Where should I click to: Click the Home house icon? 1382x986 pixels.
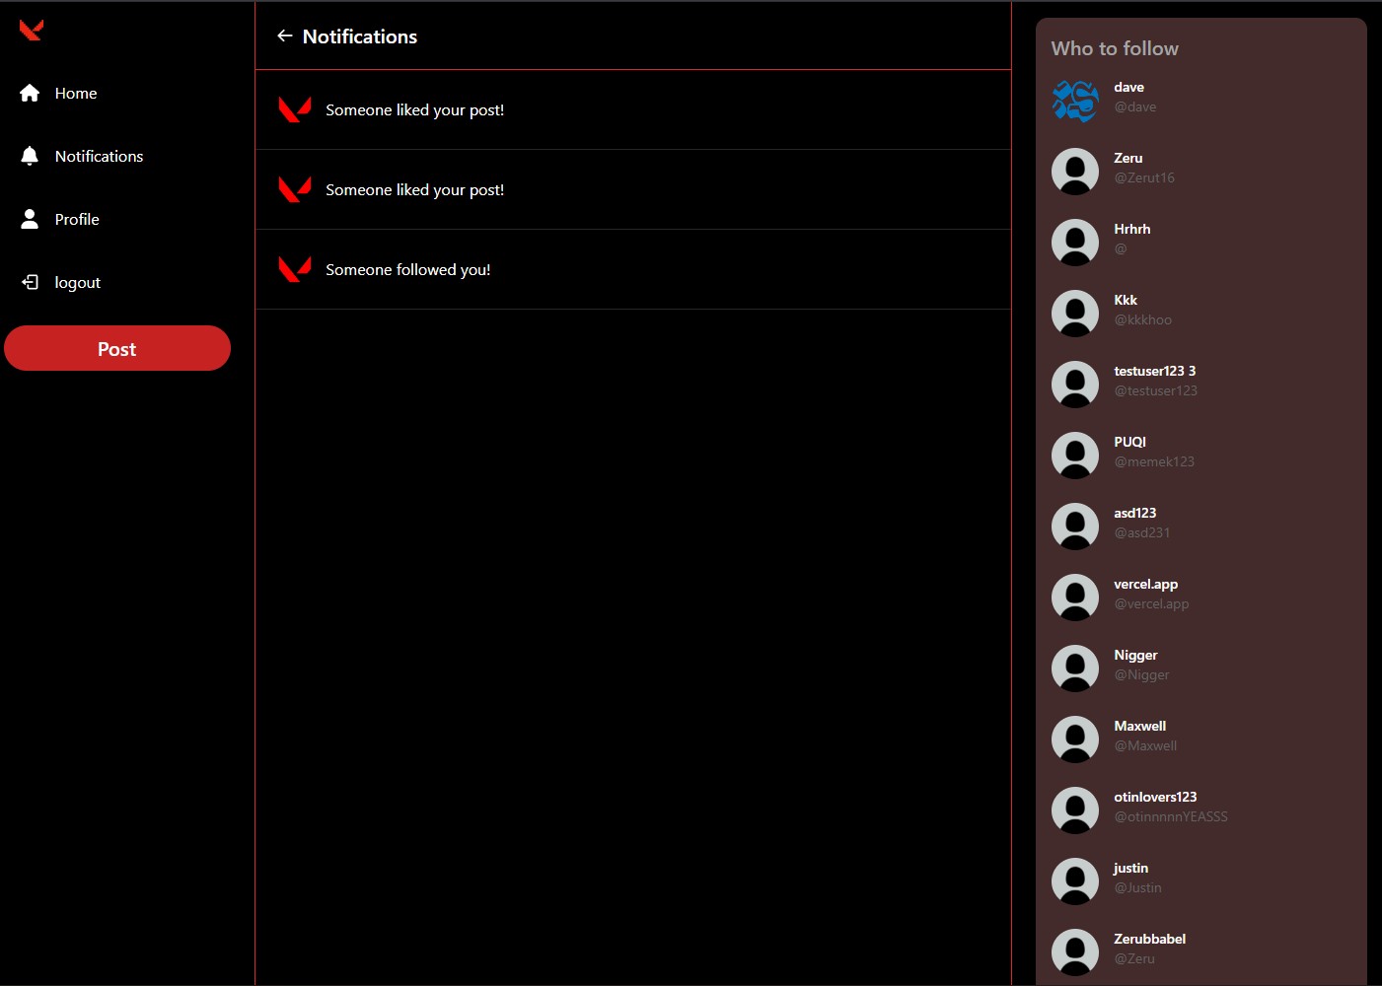(x=30, y=93)
